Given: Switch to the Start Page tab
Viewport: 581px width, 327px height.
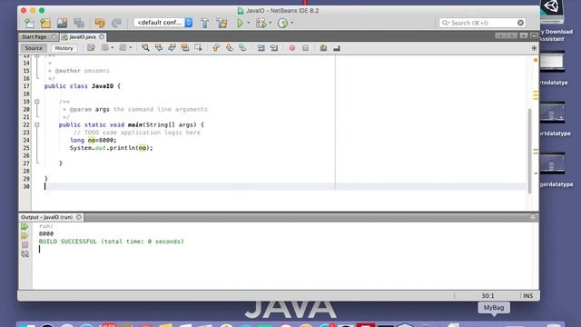Looking at the screenshot, I should tap(34, 36).
